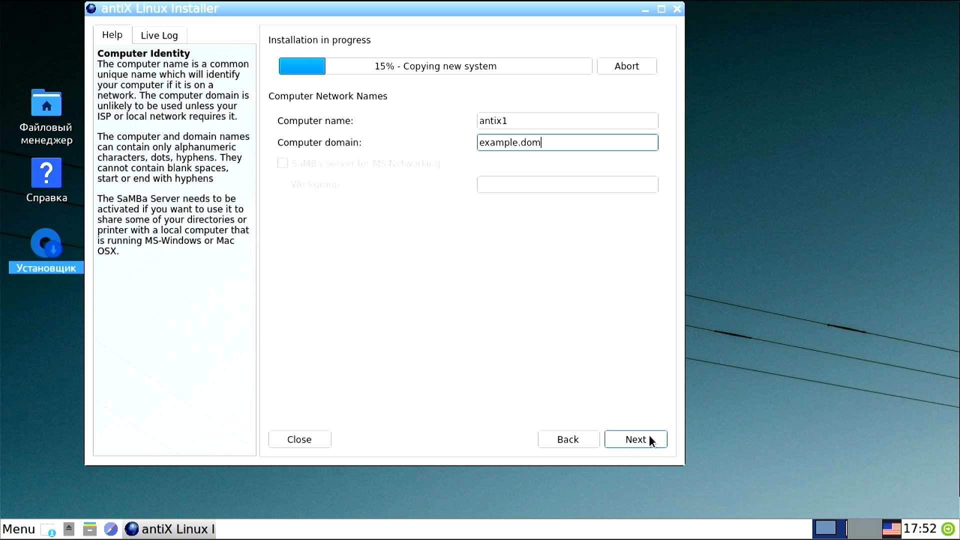Click the eject media icon in taskbar
The width and height of the screenshot is (960, 540).
pyautogui.click(x=69, y=529)
